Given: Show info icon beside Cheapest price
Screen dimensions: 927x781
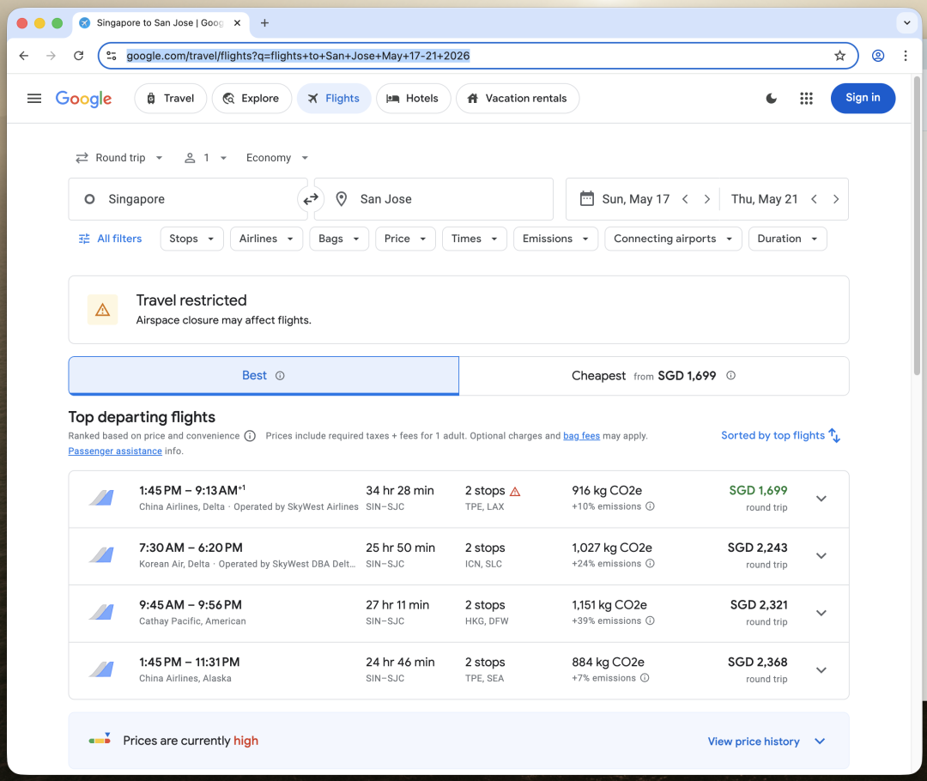Looking at the screenshot, I should [730, 375].
